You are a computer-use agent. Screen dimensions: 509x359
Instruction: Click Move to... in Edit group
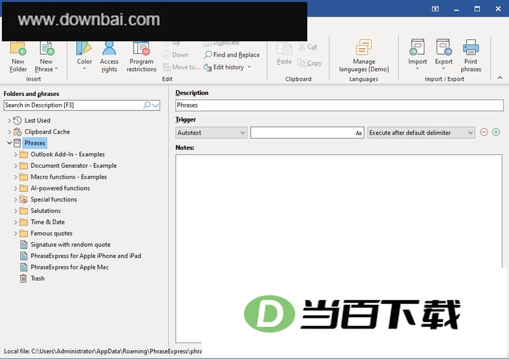pyautogui.click(x=181, y=67)
